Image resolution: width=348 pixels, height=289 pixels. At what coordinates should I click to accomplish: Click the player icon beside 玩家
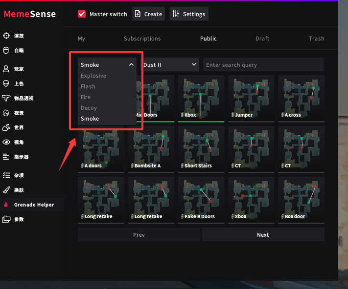[x=6, y=69]
